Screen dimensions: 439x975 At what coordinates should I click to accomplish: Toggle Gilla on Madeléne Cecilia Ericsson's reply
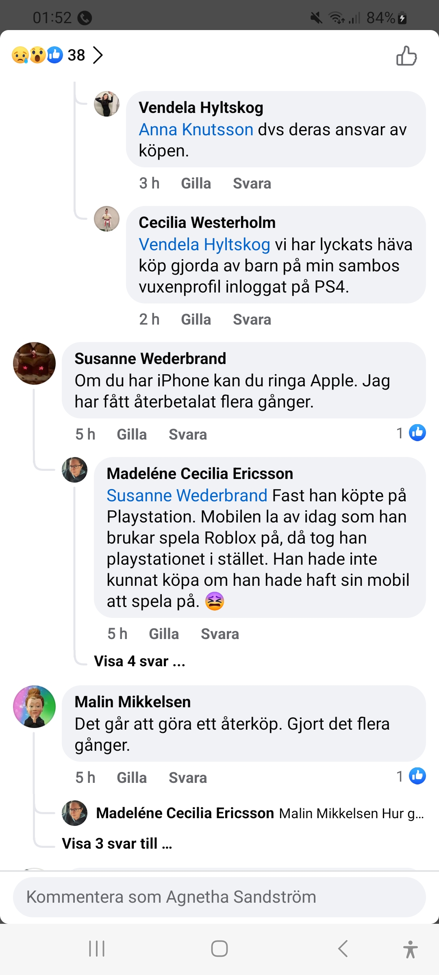pyautogui.click(x=164, y=634)
